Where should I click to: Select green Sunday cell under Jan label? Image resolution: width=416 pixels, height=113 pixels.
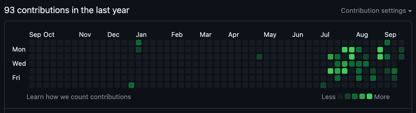coord(139,43)
